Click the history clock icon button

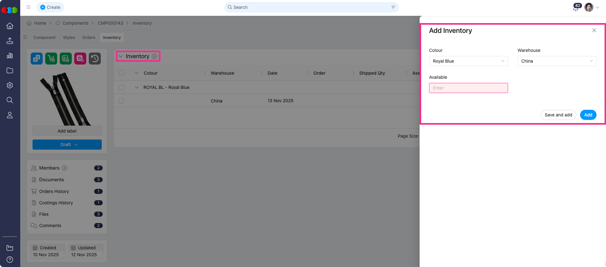coord(95,59)
